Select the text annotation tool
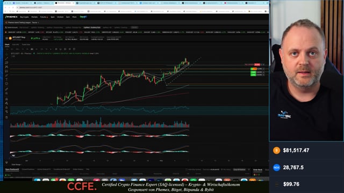 tap(6, 79)
